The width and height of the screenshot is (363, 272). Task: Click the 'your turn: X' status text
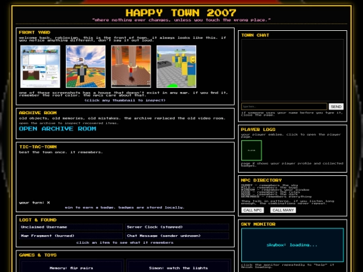point(34,203)
